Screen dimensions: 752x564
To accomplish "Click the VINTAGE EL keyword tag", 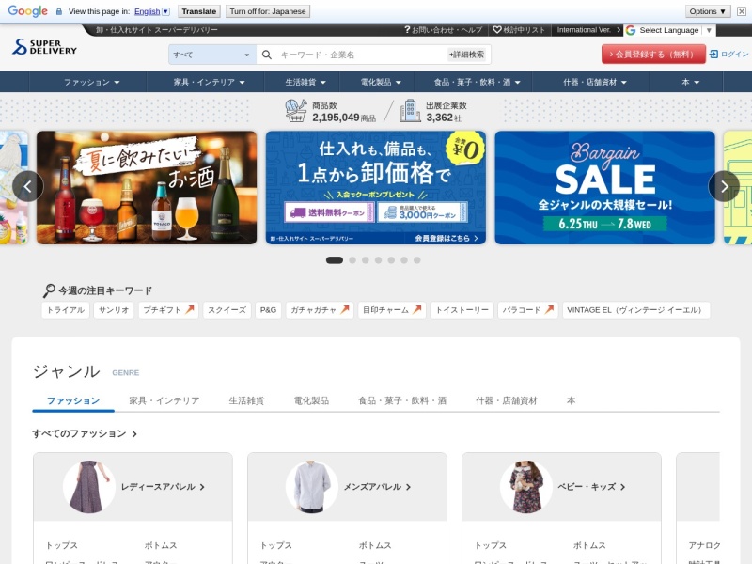I will coord(636,310).
